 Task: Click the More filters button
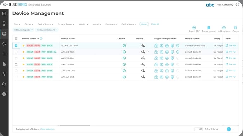point(144,24)
